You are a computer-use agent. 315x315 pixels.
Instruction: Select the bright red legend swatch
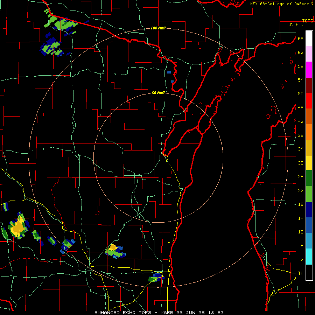(309, 101)
